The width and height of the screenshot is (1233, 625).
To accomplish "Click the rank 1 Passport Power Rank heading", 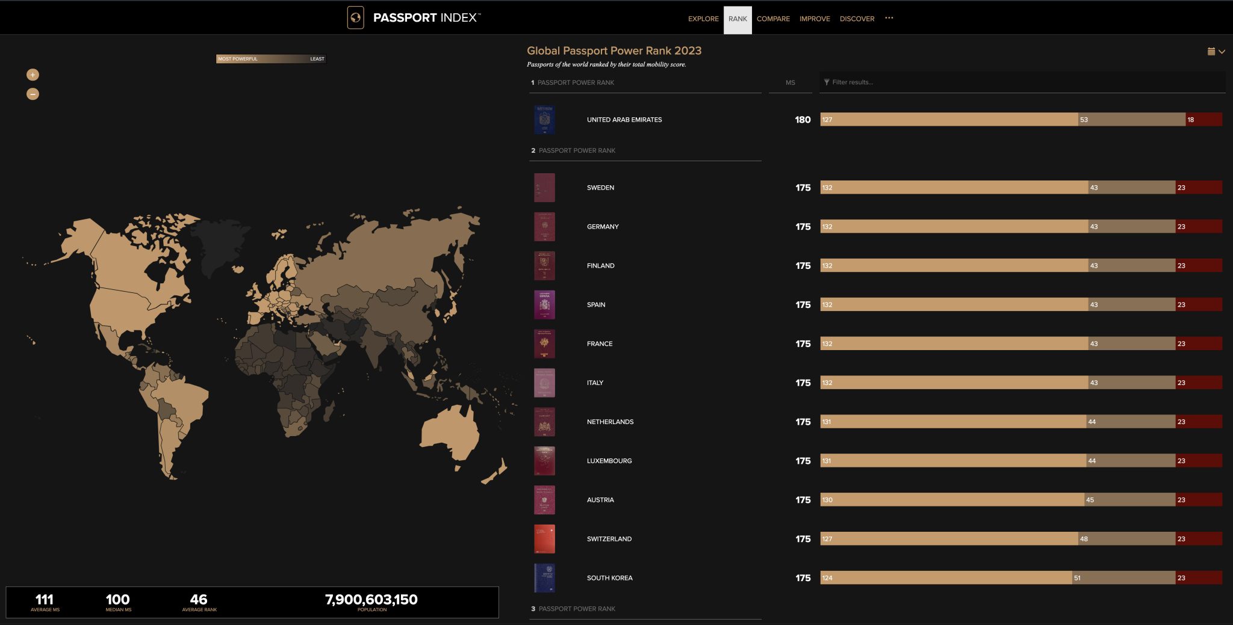I will [573, 83].
